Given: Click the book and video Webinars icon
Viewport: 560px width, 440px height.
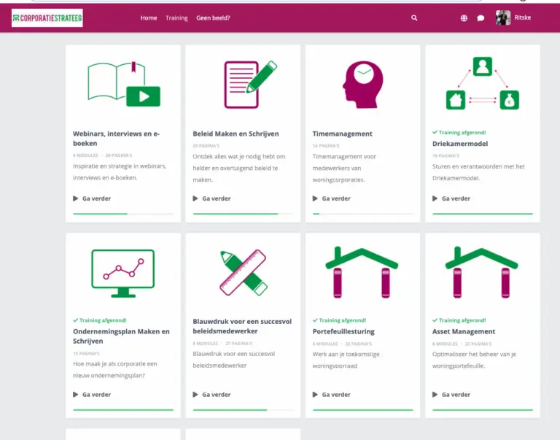Looking at the screenshot, I should click(x=123, y=85).
